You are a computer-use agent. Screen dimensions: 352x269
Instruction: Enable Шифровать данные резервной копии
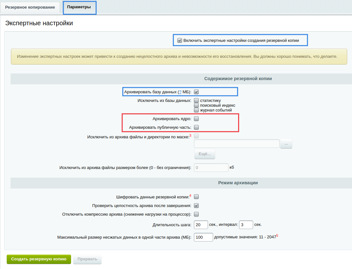(196, 197)
